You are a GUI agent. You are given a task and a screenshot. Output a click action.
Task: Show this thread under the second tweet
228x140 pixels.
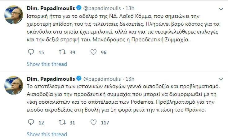click(47, 134)
